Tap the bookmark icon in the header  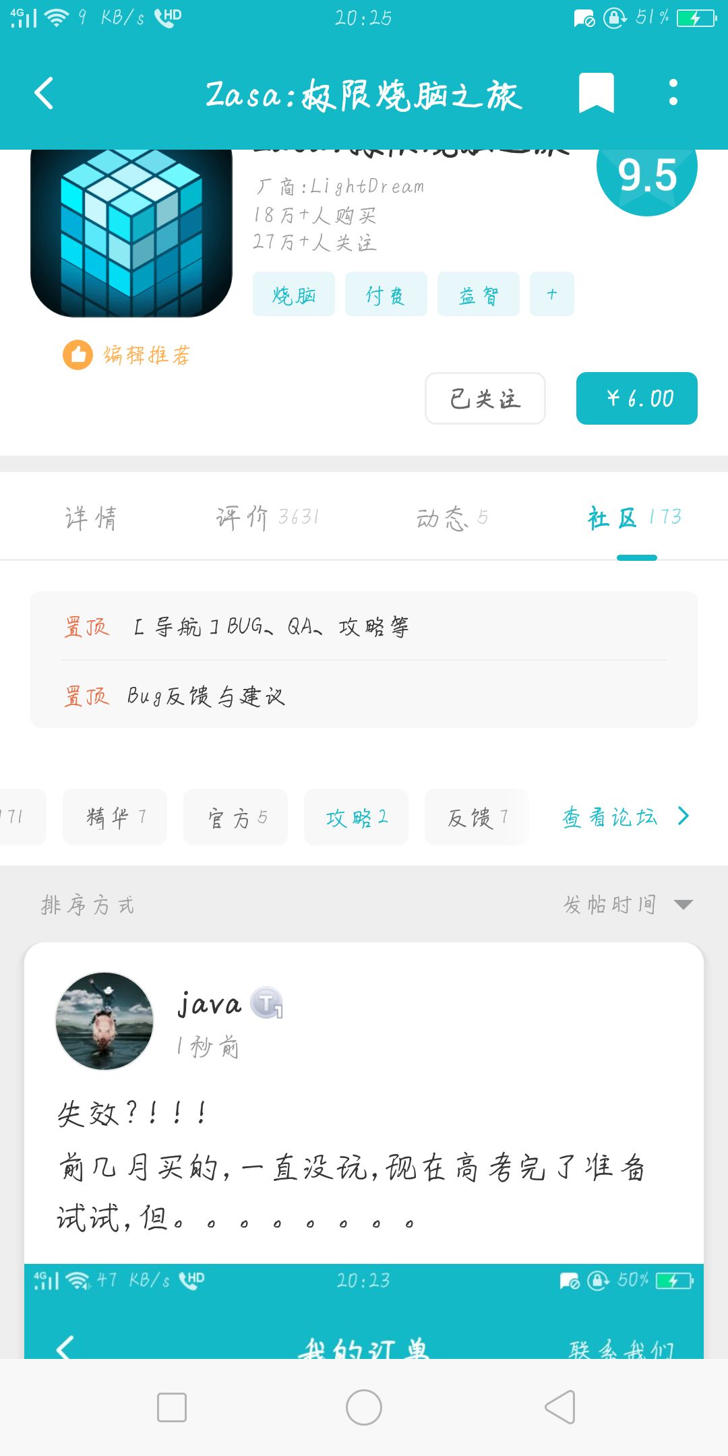click(x=596, y=93)
